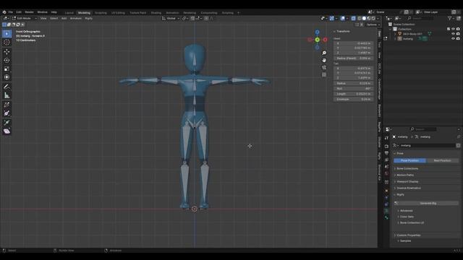Click the bone Radius value field
The image size is (463, 260).
coord(354,84)
